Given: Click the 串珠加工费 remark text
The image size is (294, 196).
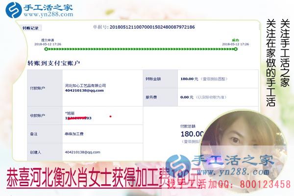Looking at the screenshot, I should pos(76,133).
